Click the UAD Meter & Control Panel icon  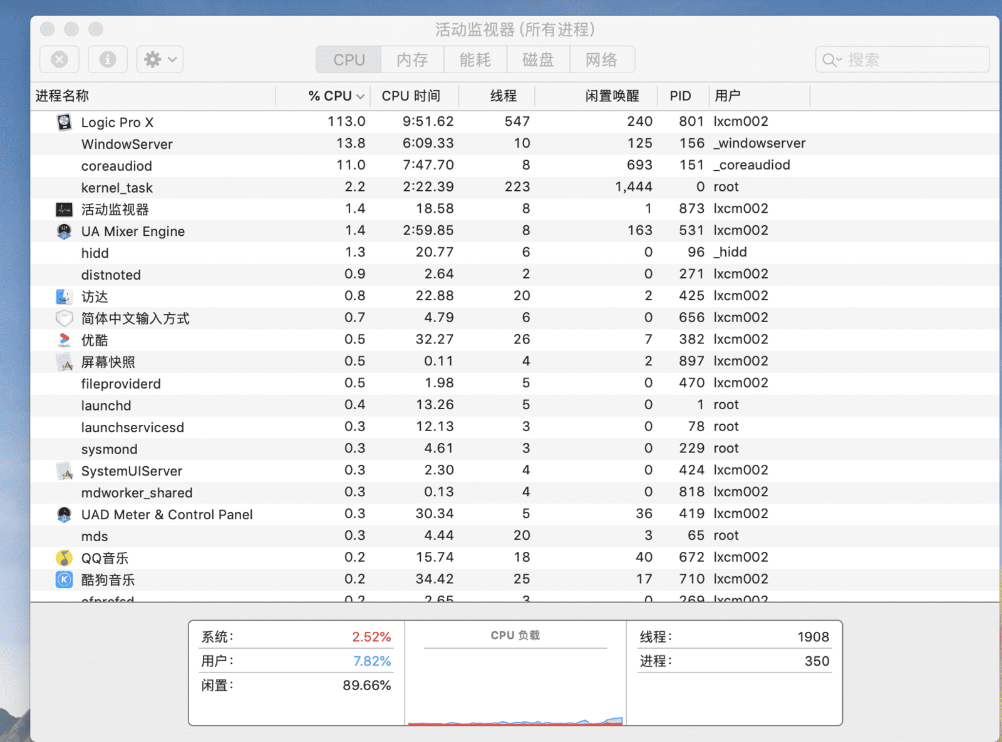point(64,514)
